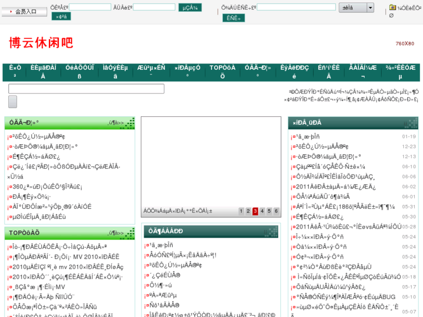Click the ÔÄ¶ÁÅÅÐÐ ranking panel header
The width and height of the screenshot is (423, 317).
(211, 231)
